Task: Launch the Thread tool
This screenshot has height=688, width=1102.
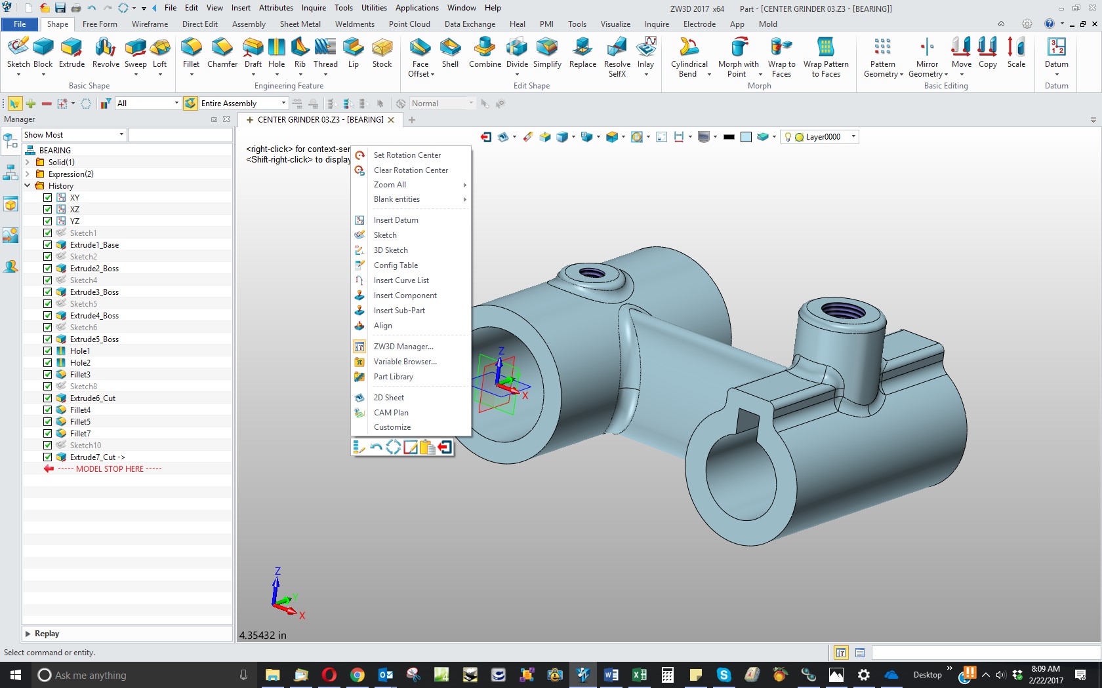Action: [x=325, y=52]
